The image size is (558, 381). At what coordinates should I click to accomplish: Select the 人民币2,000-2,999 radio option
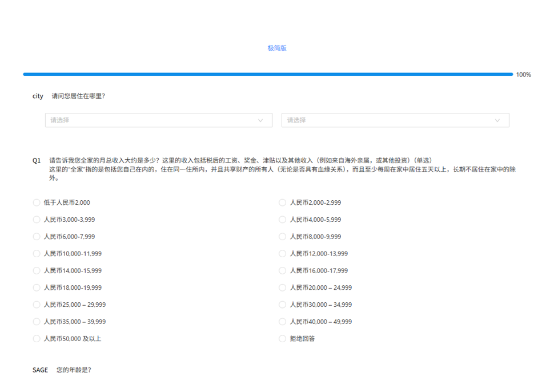point(282,202)
